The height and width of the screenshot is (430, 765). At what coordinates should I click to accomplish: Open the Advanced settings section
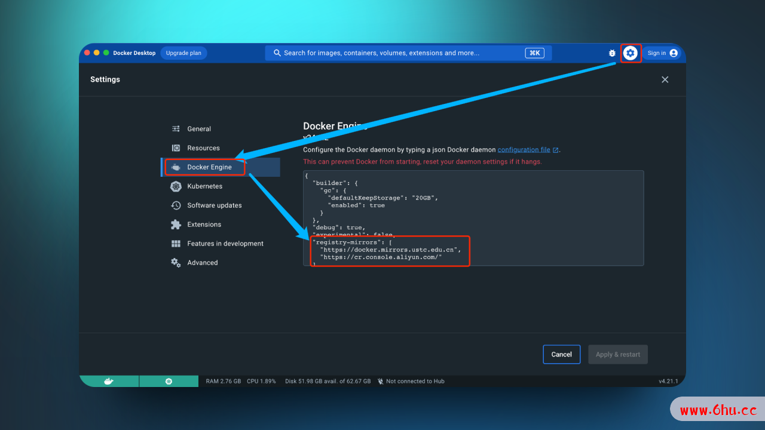coord(202,263)
